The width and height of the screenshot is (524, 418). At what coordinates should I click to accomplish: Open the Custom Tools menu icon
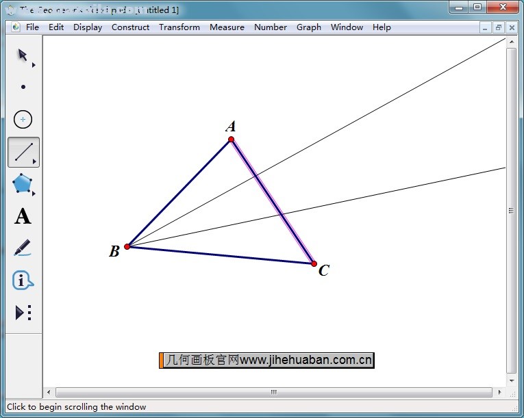(23, 313)
